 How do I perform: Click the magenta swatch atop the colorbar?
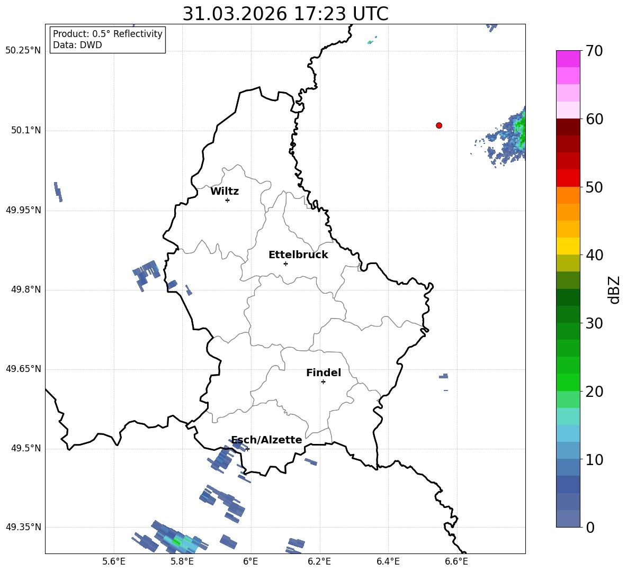(x=568, y=59)
